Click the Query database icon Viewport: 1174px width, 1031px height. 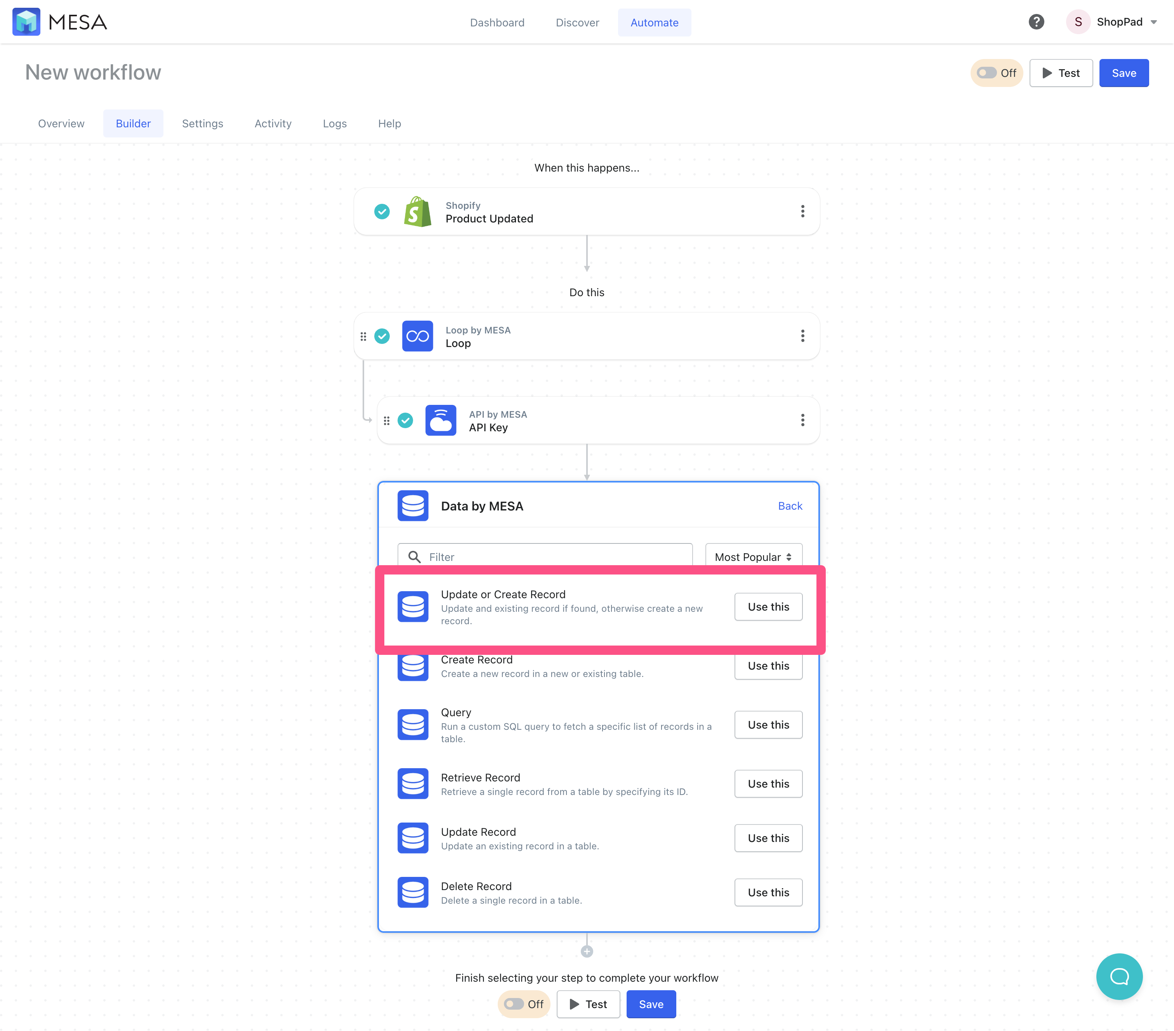coord(413,724)
